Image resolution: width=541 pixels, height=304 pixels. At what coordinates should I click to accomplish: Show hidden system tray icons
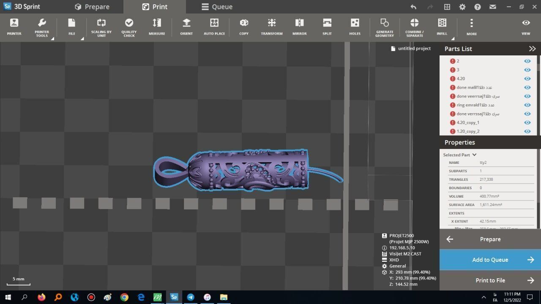484,297
